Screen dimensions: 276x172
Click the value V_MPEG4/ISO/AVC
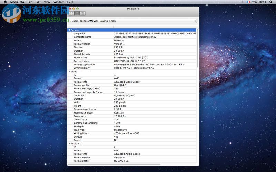coord(125,96)
